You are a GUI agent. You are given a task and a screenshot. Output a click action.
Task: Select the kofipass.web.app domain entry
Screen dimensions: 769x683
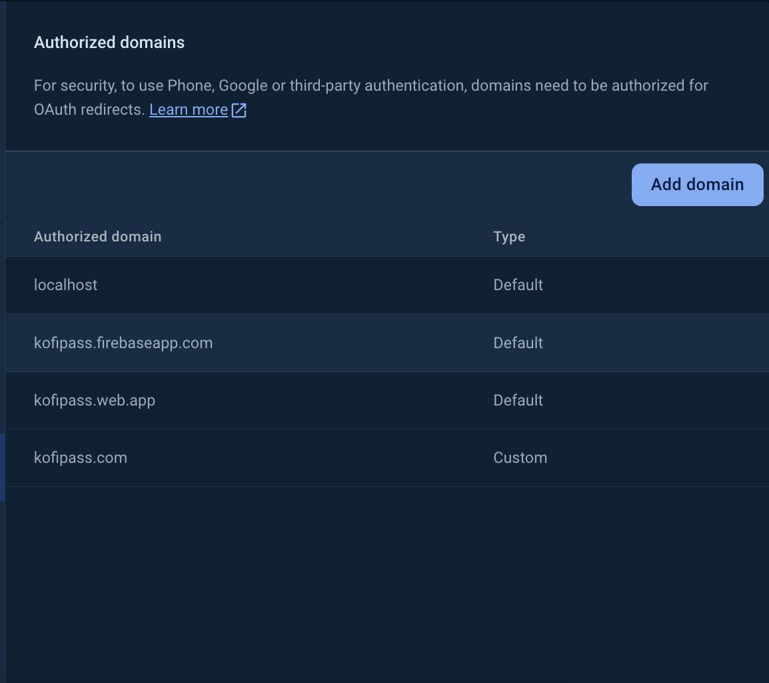pyautogui.click(x=95, y=400)
